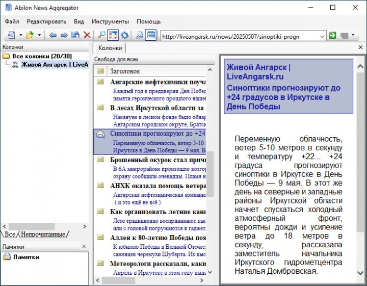Screen dimensions: 367x286
Task: Open article В лесах Иркутской области
Action: (158, 108)
